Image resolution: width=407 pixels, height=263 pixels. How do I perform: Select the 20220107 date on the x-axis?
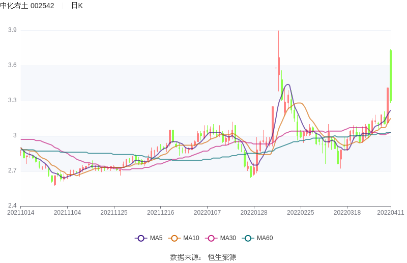207,213
